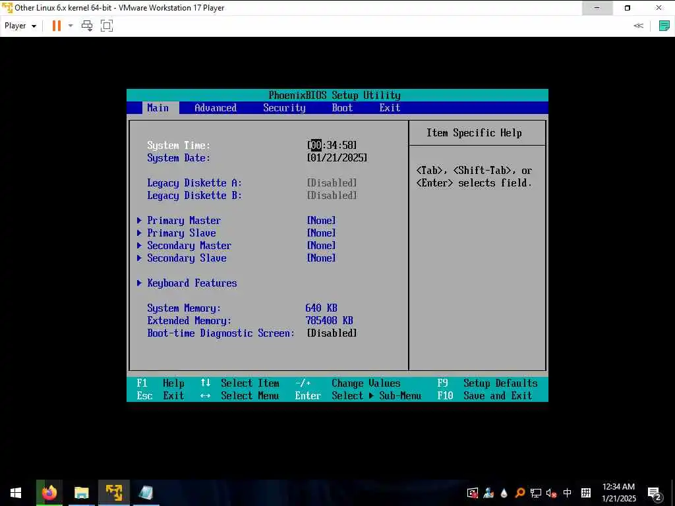
Task: Click the System Time label
Action: pos(179,145)
